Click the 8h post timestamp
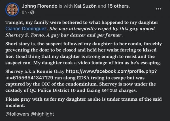Image resolution: width=170 pixels, height=121 pixels. click(25, 12)
